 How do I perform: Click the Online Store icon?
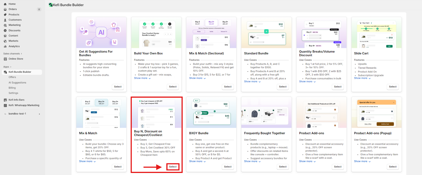[5, 59]
